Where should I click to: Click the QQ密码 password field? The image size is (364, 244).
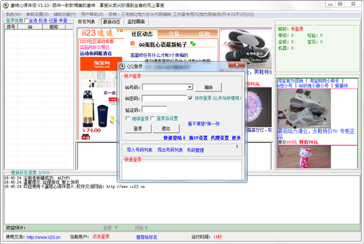tap(164, 98)
